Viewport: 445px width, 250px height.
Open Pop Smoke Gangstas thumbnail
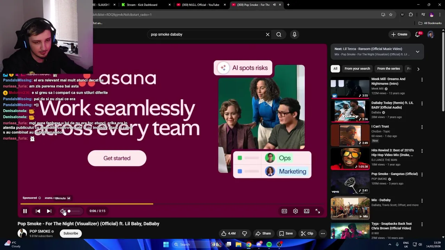(x=350, y=183)
